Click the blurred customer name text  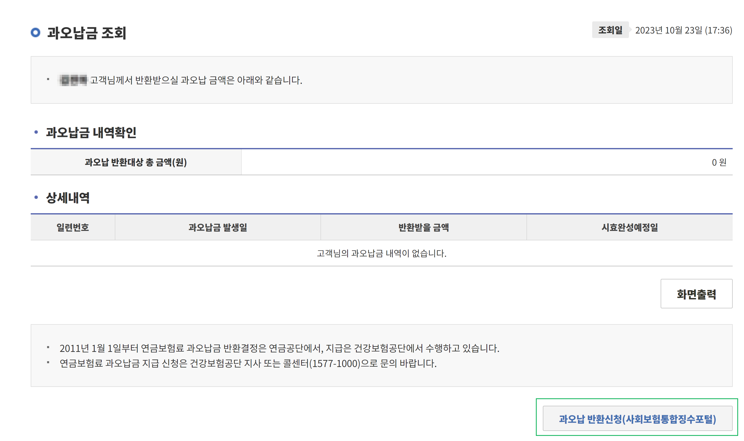coord(73,80)
